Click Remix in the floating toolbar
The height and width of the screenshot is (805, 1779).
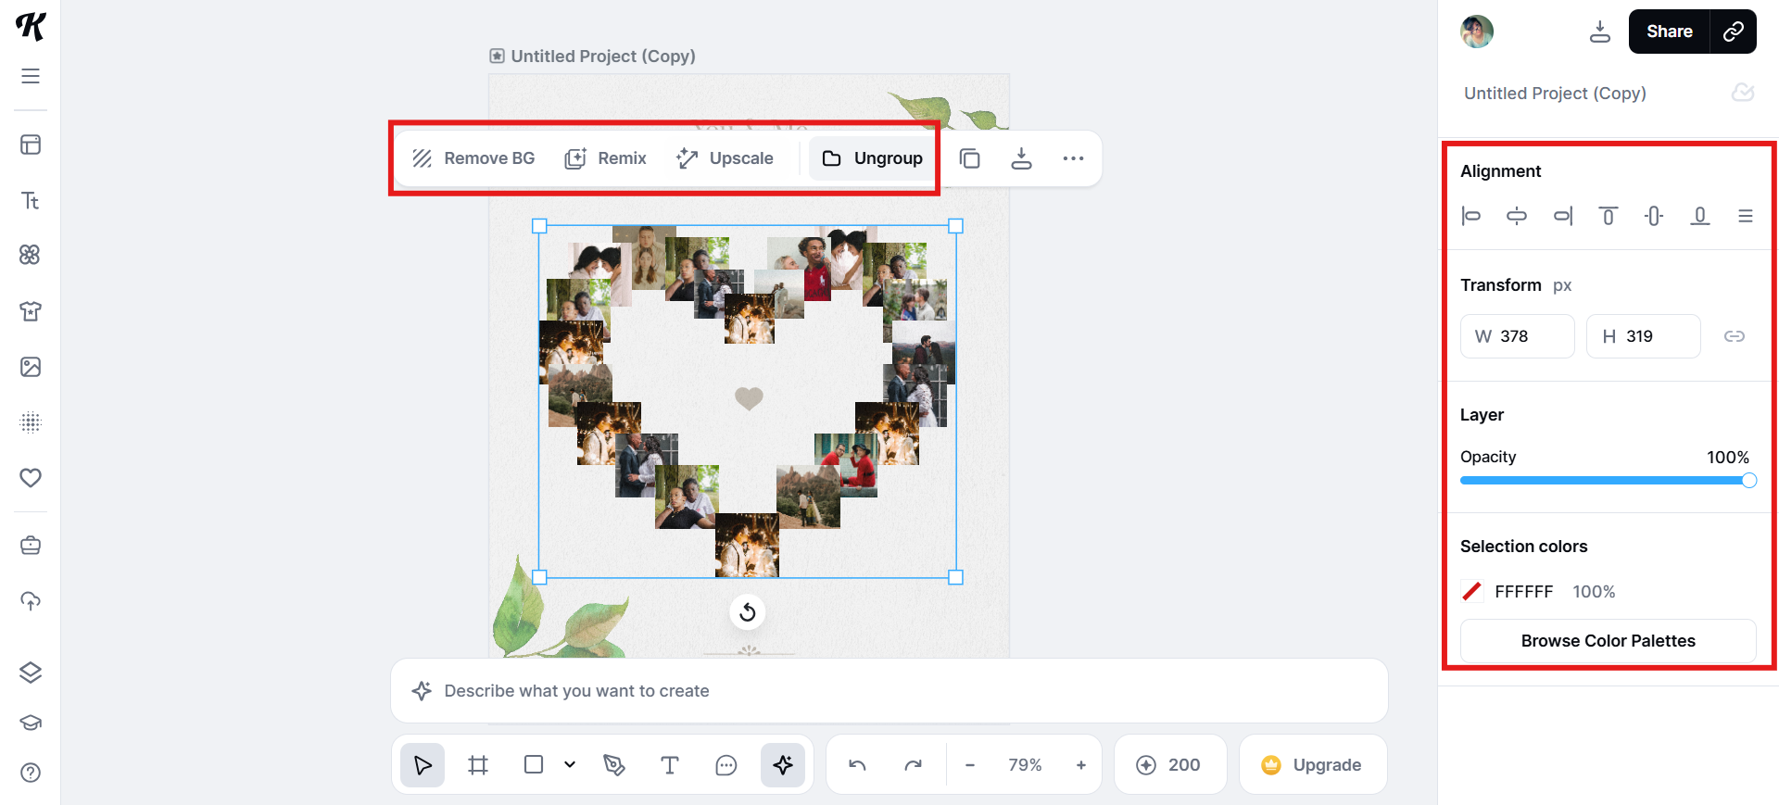tap(605, 158)
